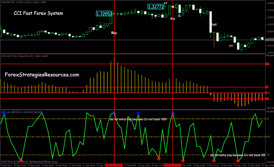Select the large white bearish candle beside the Sell label

point(210,22)
